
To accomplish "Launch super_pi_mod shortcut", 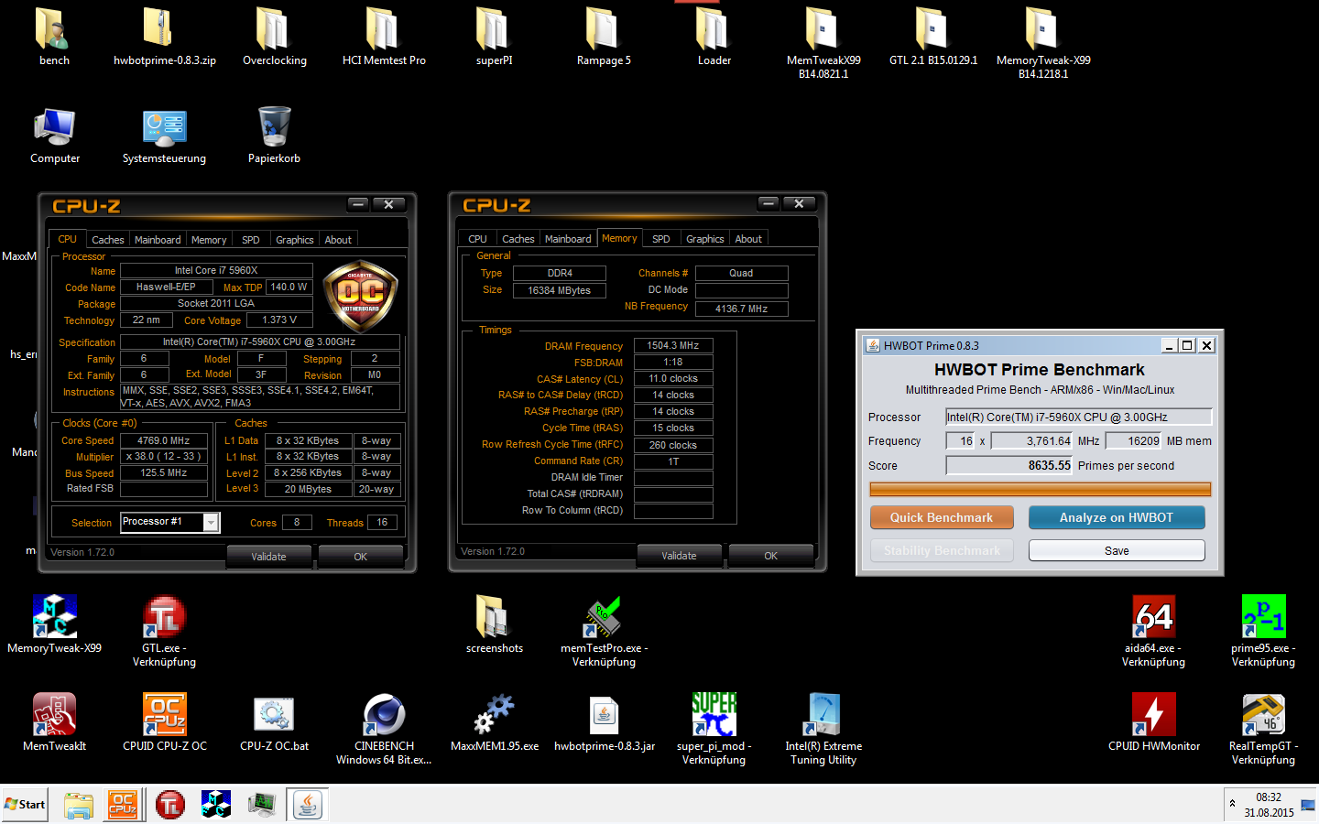I will pos(714,730).
